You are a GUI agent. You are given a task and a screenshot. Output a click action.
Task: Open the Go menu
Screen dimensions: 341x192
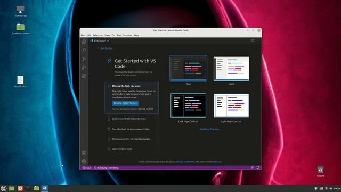(x=113, y=35)
